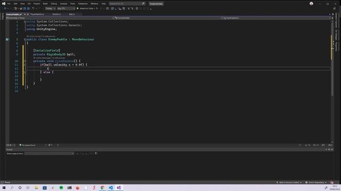The height and width of the screenshot is (191, 341).
Task: Pin the EnemyPaddle.cs tab
Action: (x=25, y=14)
